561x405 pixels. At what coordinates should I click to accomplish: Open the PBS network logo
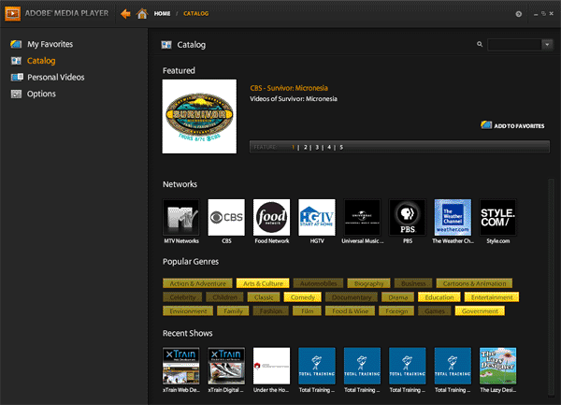pos(408,218)
